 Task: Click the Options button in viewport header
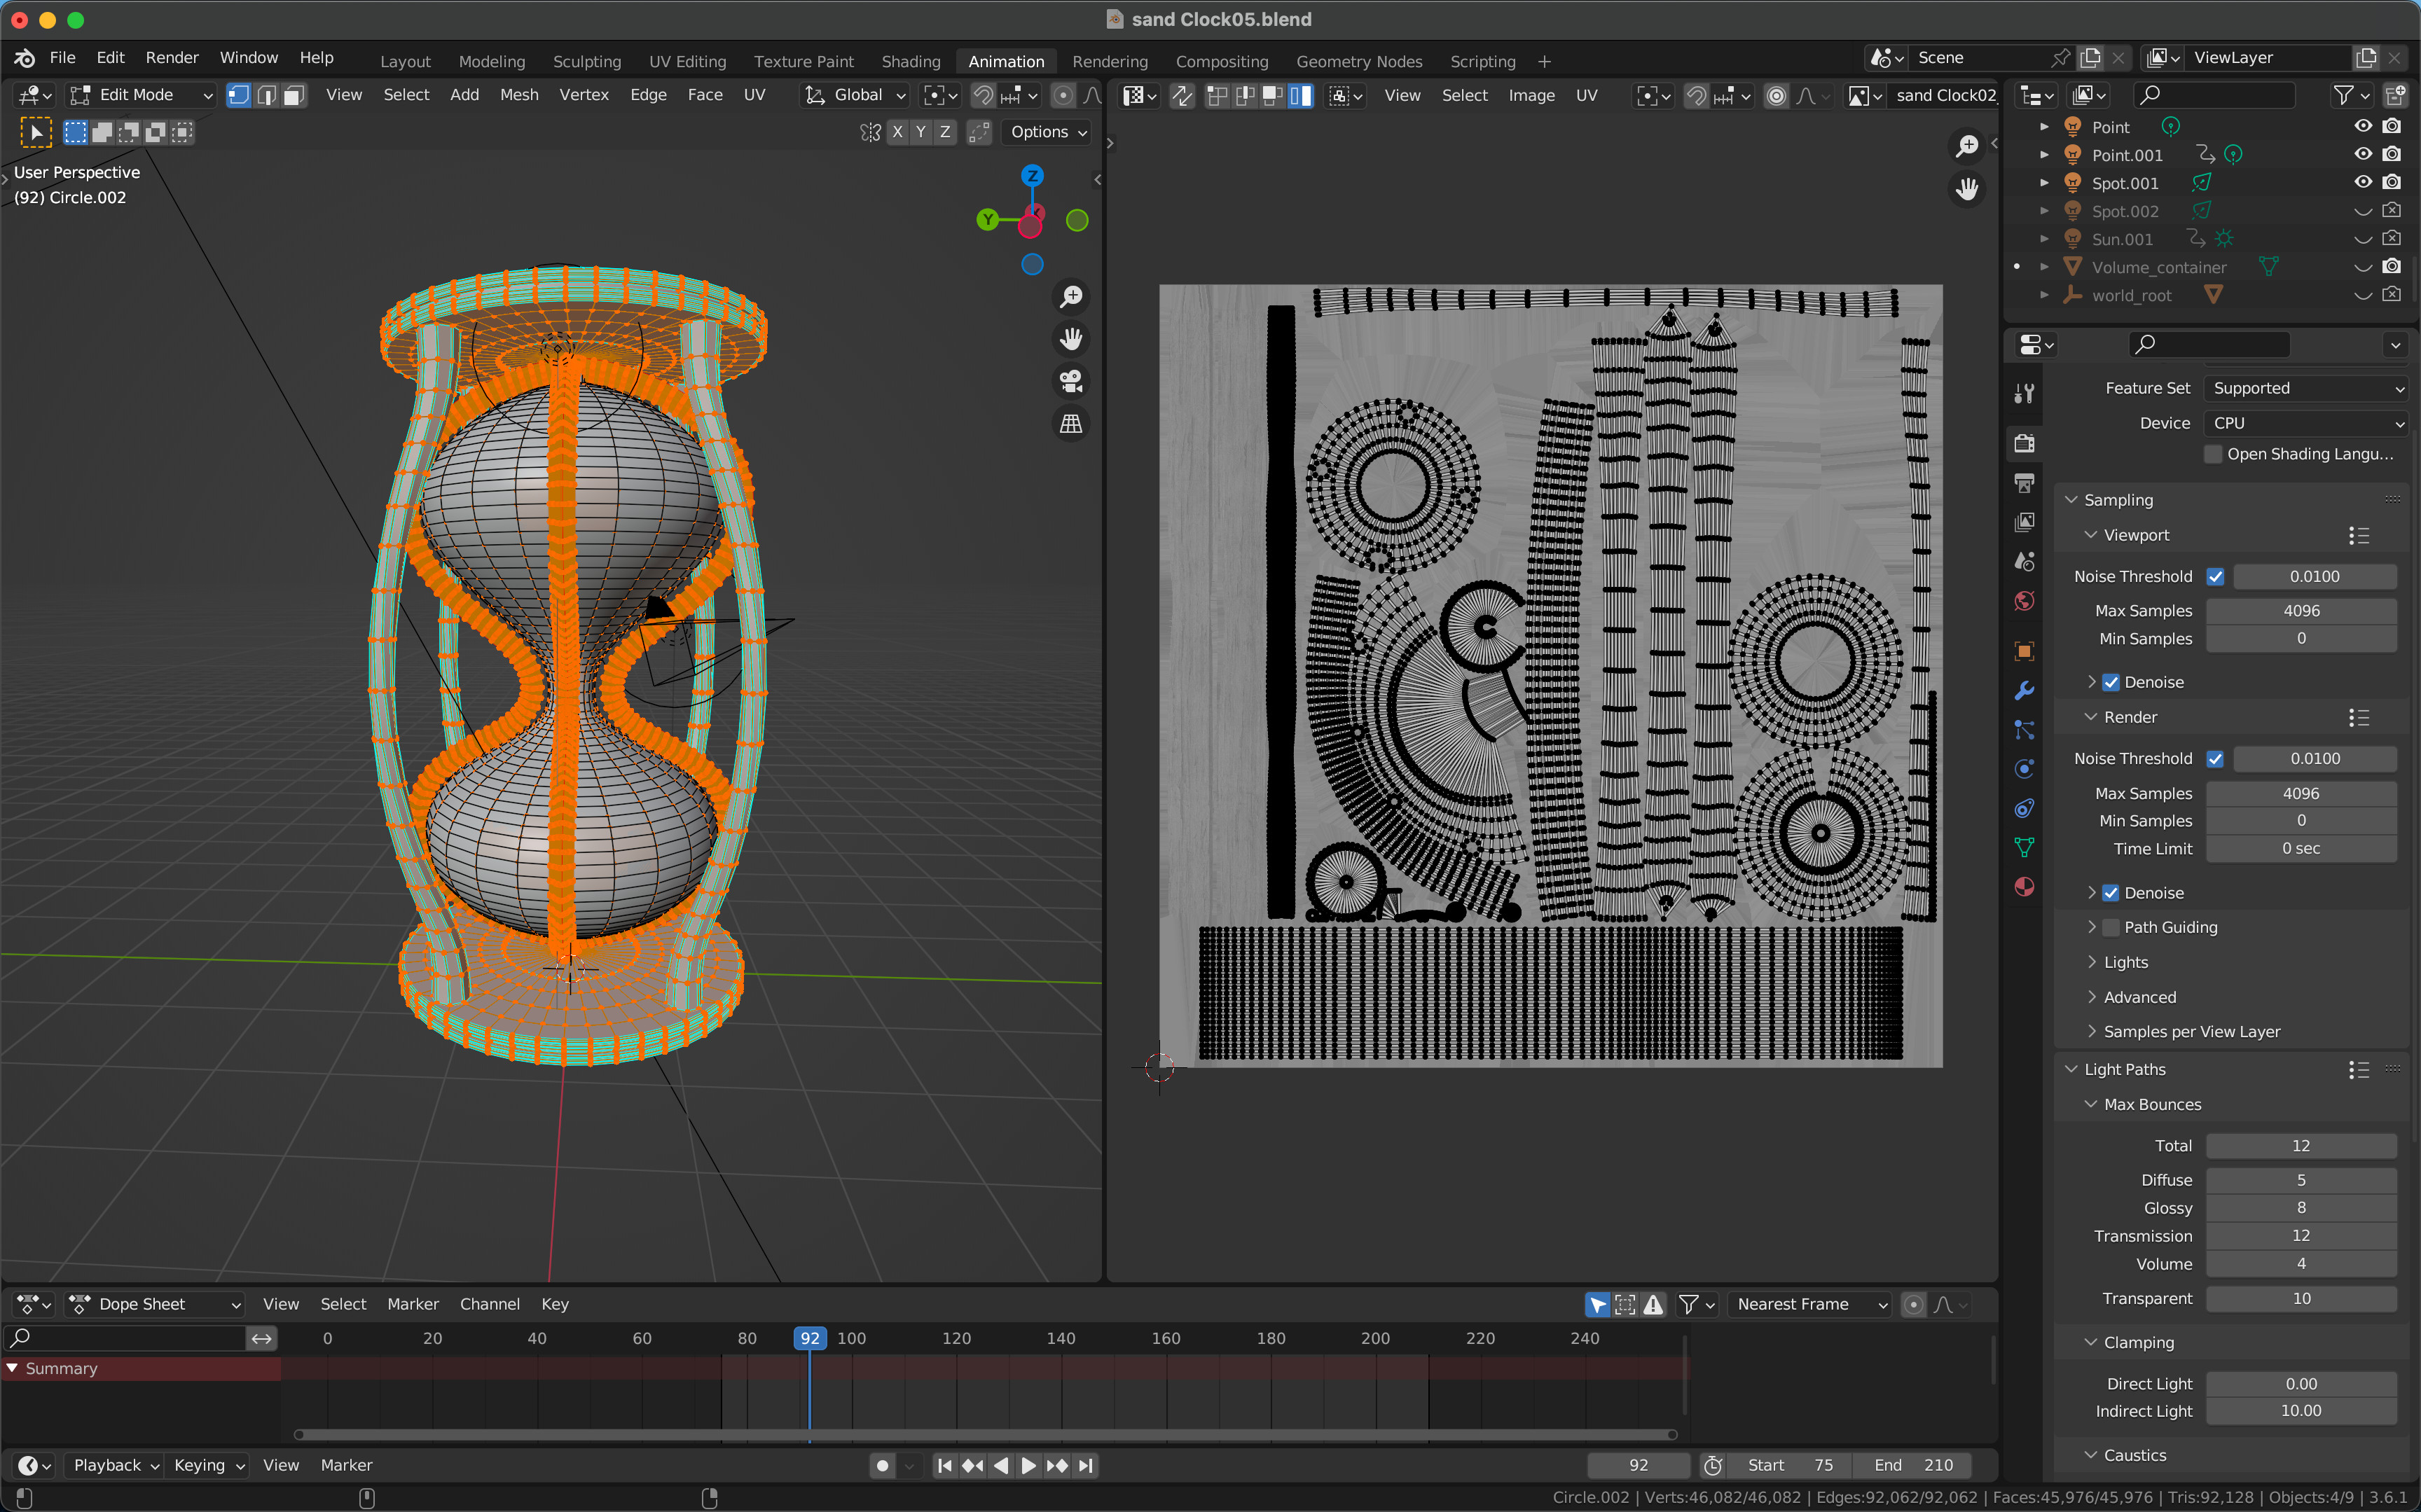pos(1047,132)
